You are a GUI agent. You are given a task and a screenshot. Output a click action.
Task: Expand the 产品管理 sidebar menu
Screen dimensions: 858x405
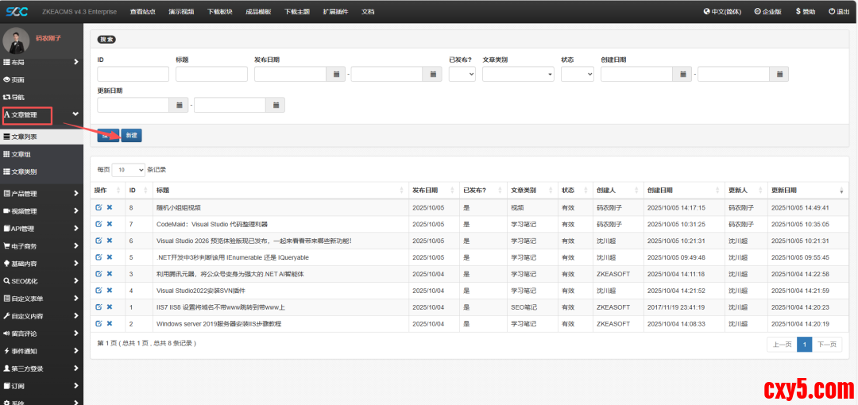41,194
